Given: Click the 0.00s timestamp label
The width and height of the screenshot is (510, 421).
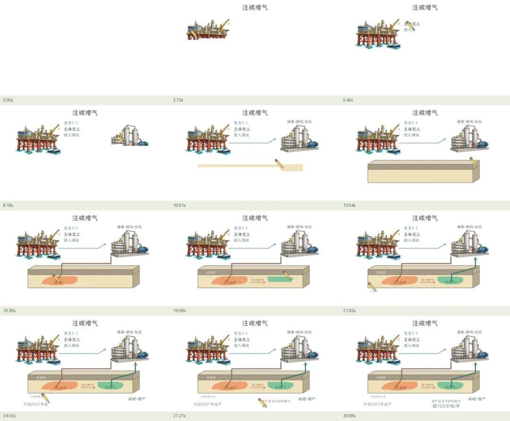Looking at the screenshot, I should (8, 100).
